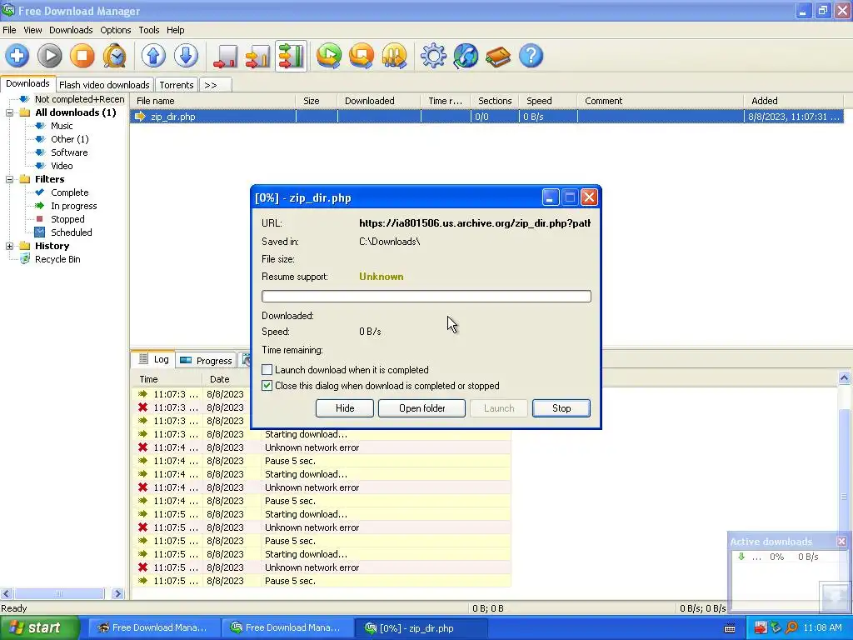Switch to the Torrents tab

click(177, 85)
